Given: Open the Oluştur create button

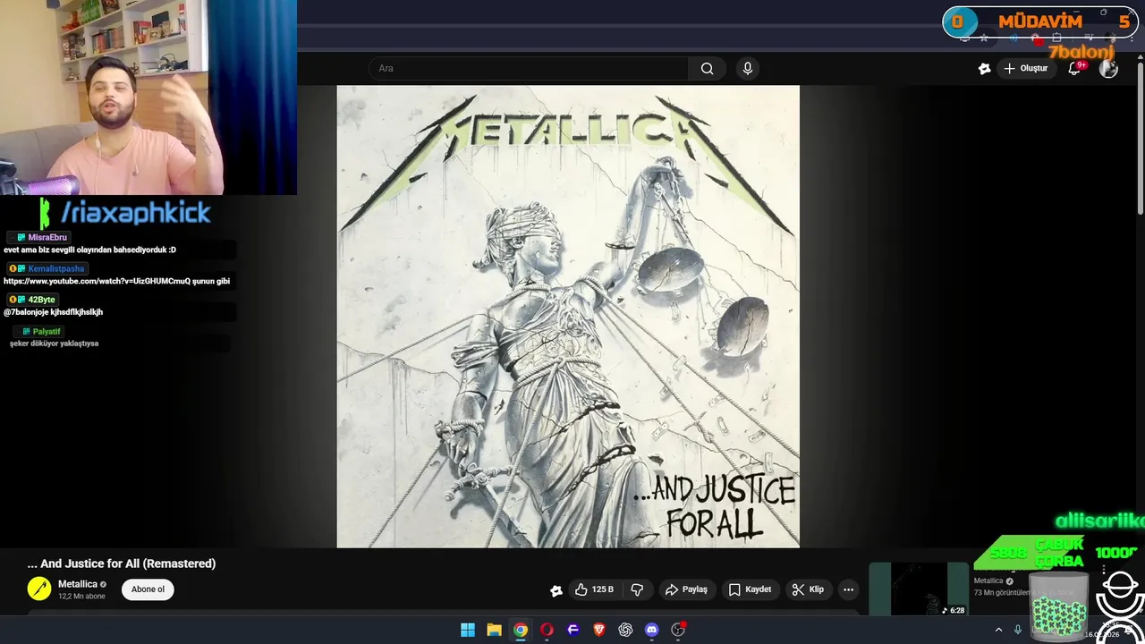Looking at the screenshot, I should 1025,68.
